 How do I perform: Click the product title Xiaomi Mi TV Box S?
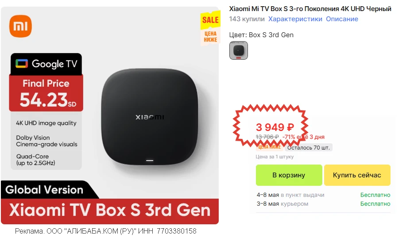310,8
